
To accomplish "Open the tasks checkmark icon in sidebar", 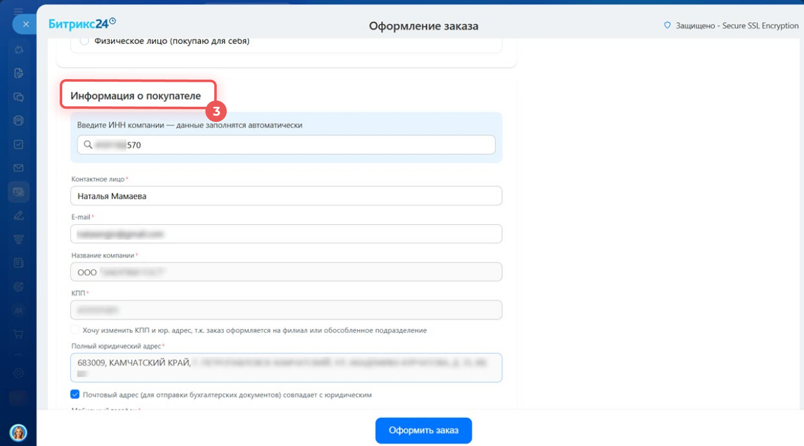I will coord(19,144).
